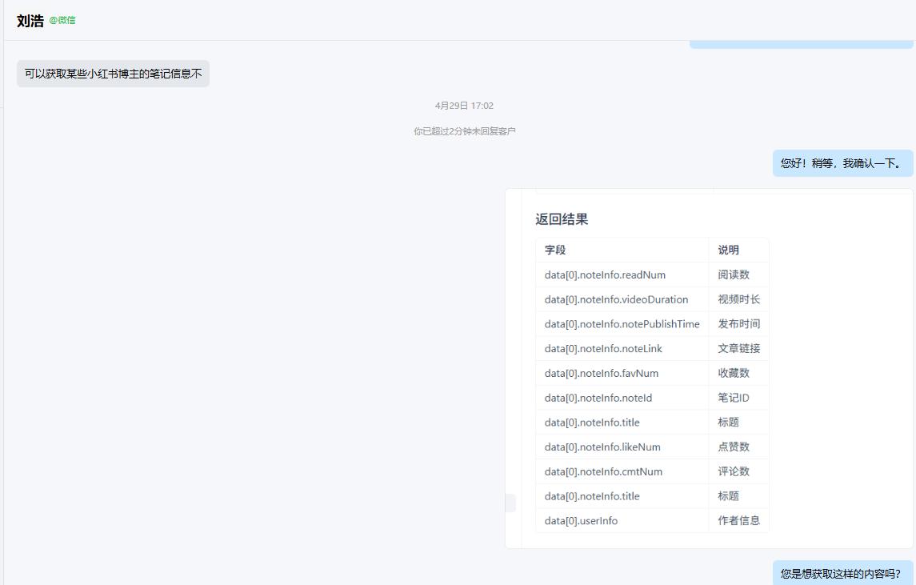Select the data[0].noteInfo.readNum cell

[622, 274]
